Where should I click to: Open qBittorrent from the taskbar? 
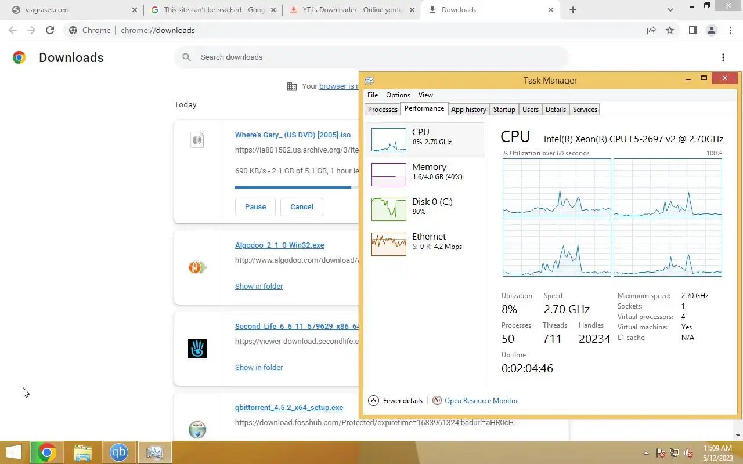(119, 452)
